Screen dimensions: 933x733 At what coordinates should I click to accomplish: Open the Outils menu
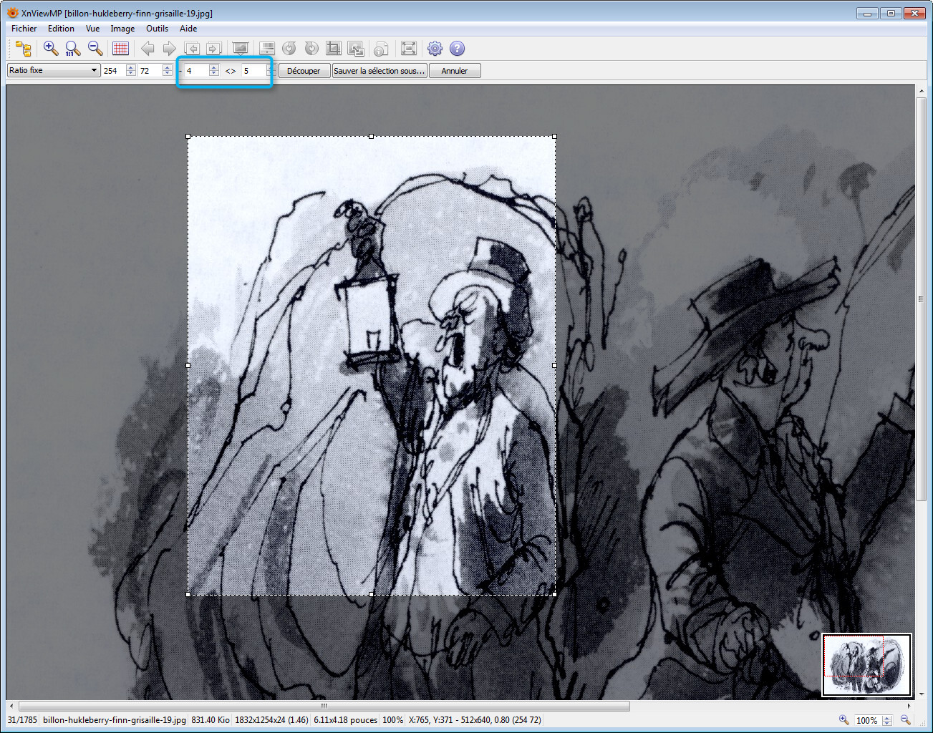157,29
